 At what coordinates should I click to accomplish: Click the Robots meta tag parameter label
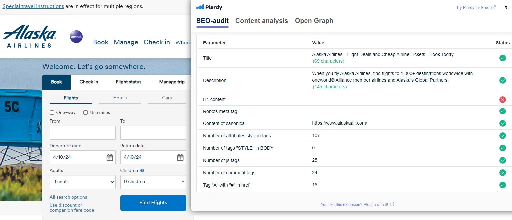point(220,111)
